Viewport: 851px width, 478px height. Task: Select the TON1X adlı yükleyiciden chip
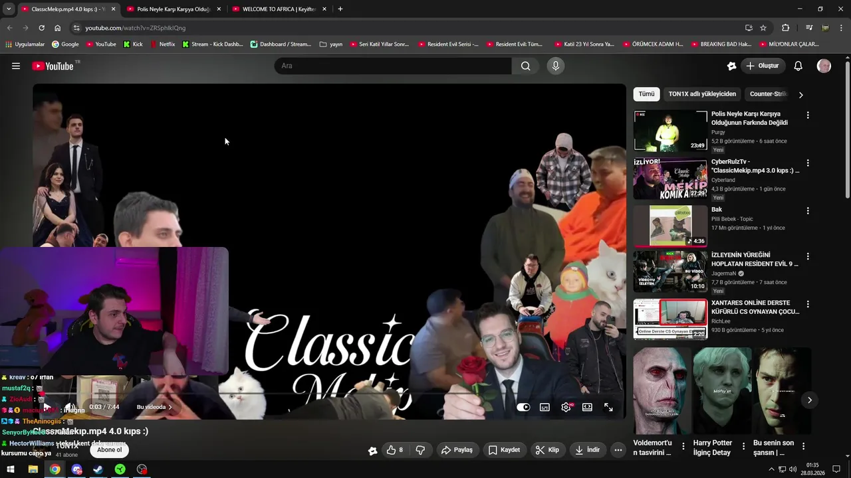[x=702, y=94]
